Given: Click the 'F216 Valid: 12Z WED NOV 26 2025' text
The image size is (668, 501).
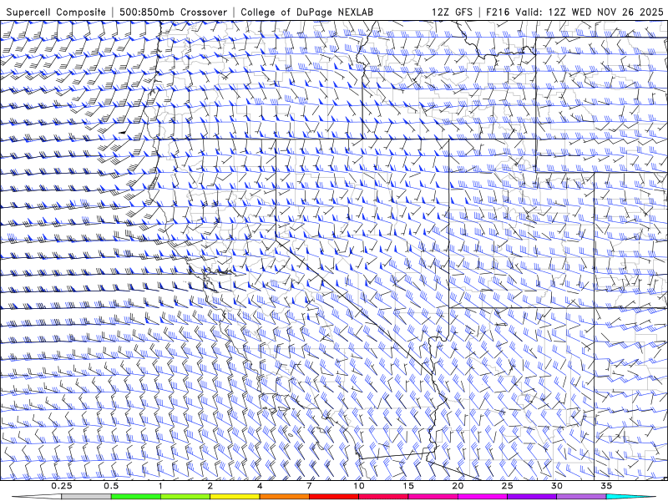Looking at the screenshot, I should click(x=575, y=12).
